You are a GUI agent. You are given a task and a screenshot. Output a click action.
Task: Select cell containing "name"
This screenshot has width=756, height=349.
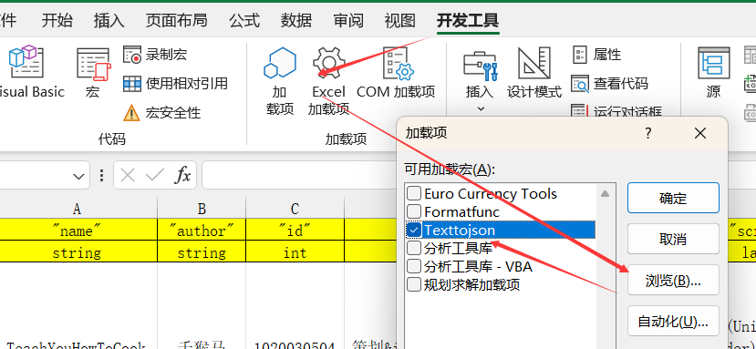pyautogui.click(x=77, y=231)
